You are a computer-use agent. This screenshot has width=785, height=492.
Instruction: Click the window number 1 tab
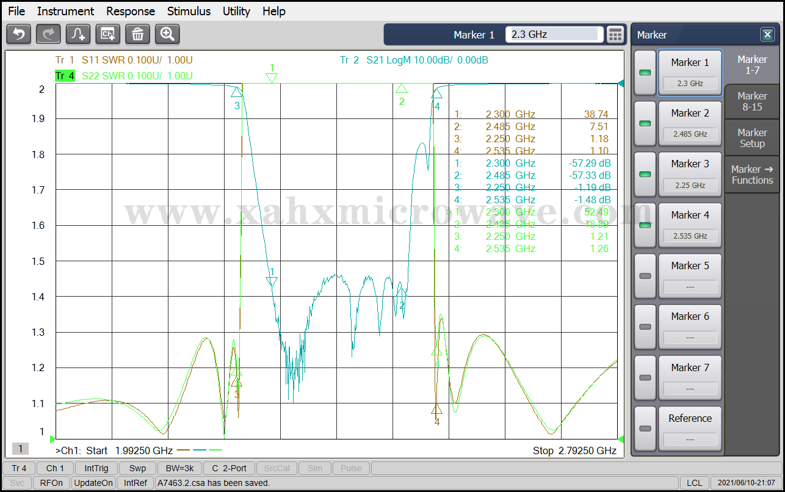[20, 449]
